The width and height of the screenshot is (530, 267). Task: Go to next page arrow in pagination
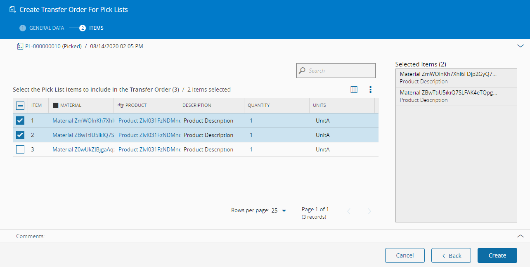(369, 211)
